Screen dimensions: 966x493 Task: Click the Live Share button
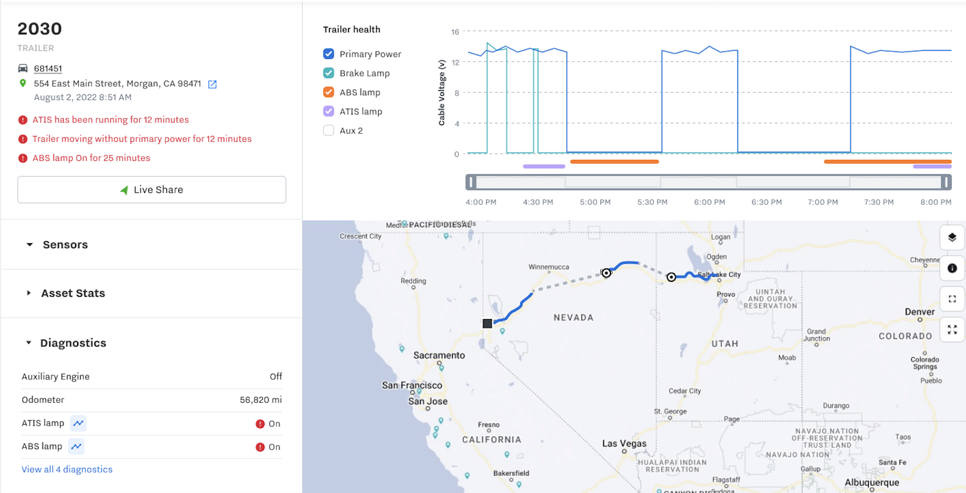[152, 189]
